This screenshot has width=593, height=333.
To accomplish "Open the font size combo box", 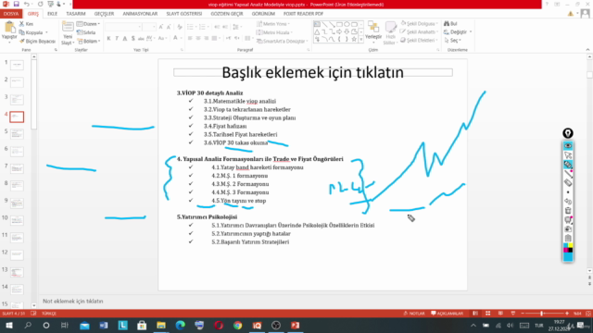I will tap(149, 27).
